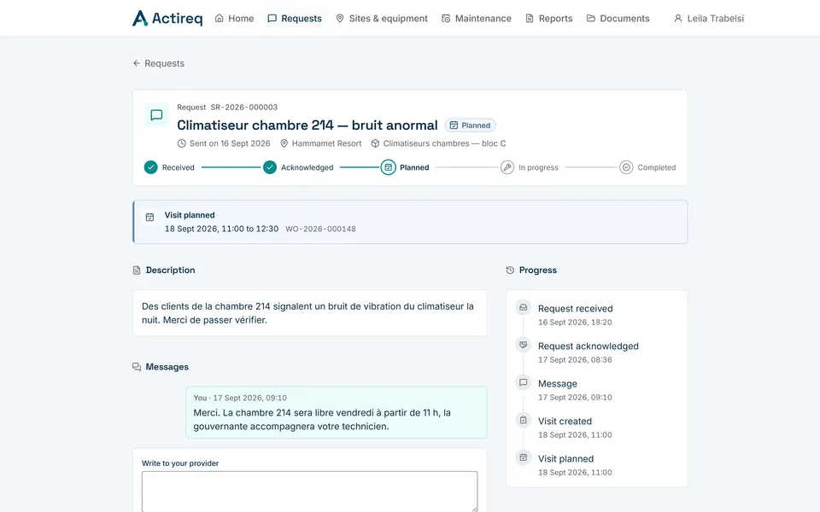
Task: Click the description text about chambre 214
Action: coord(309,313)
